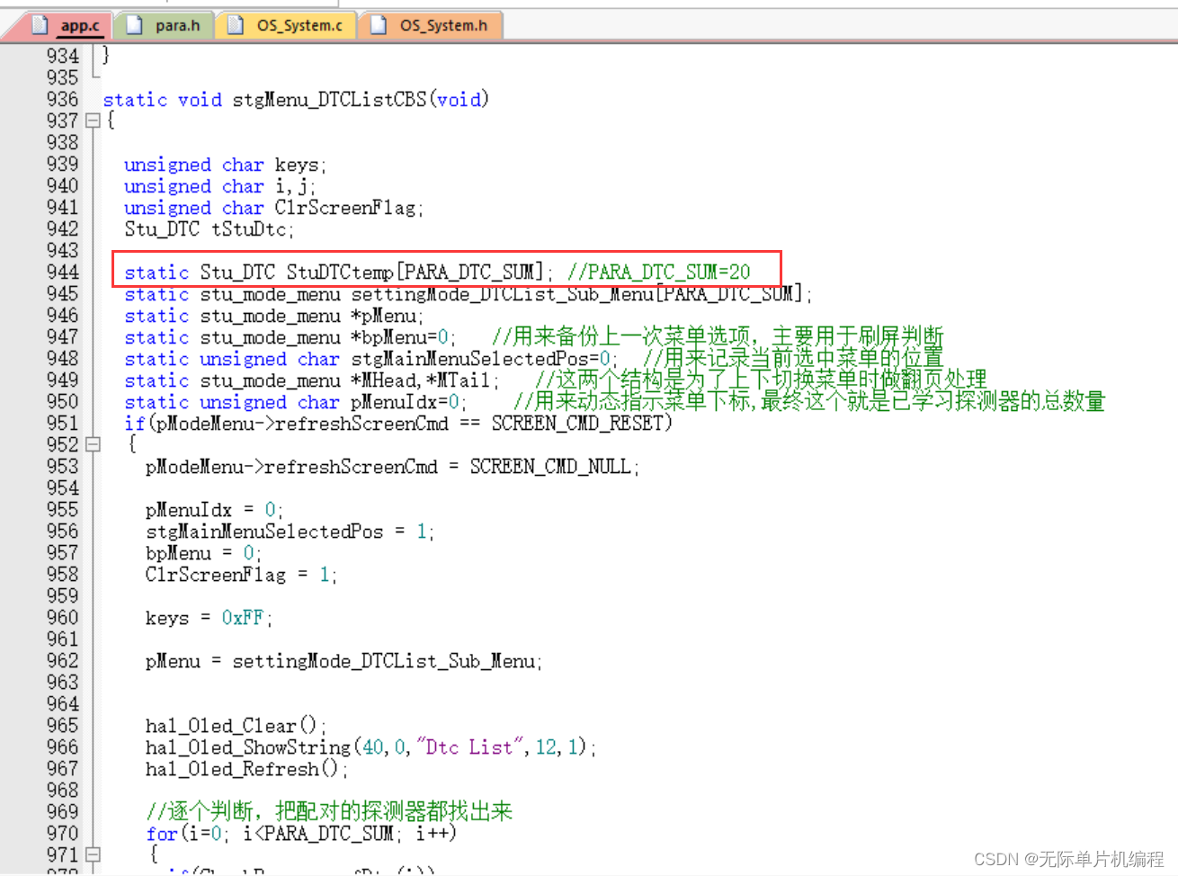Screen dimensions: 1178x876
Task: Click the CSDN watermark link
Action: (x=1070, y=859)
